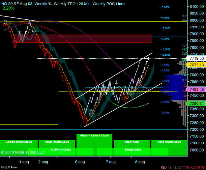206x170 pixels.
Task: Click the 7800,00 price axis label
Action: 197,47
